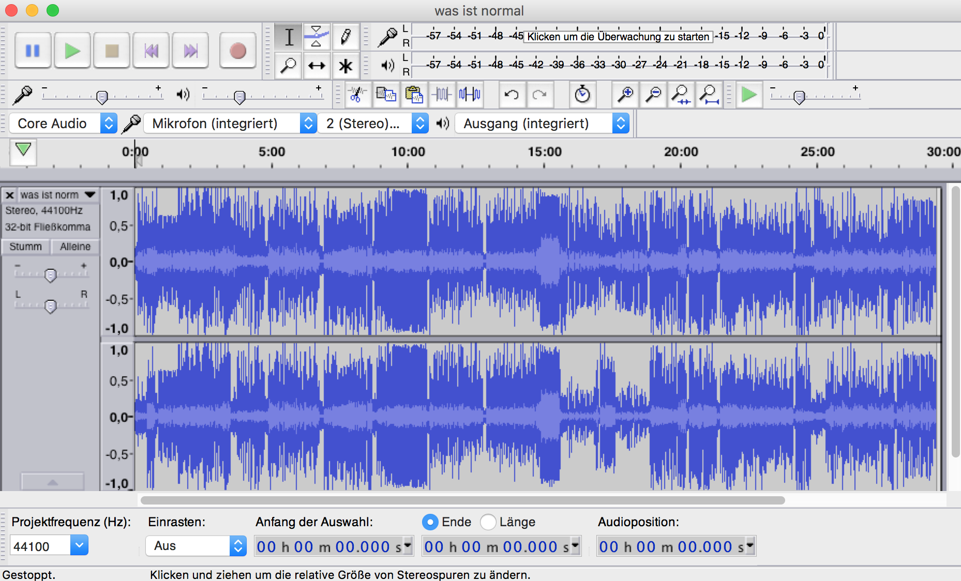The width and height of the screenshot is (961, 581).
Task: Click the Trim audio icon
Action: coord(441,95)
